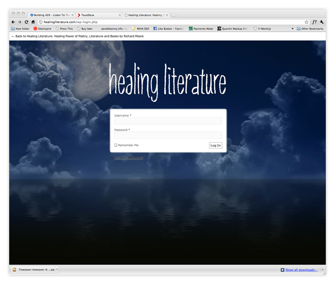
Task: Check the Remember Me checkbox
Action: [x=116, y=145]
